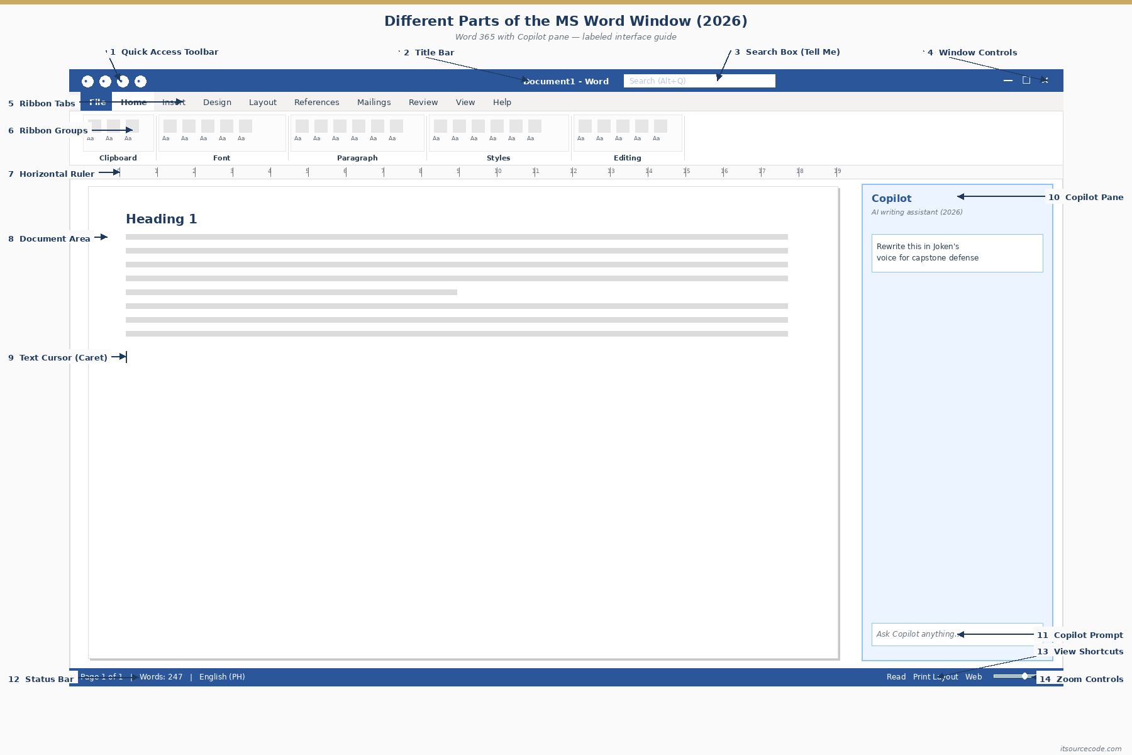Open the References tab
This screenshot has width=1132, height=755.
[x=316, y=102]
